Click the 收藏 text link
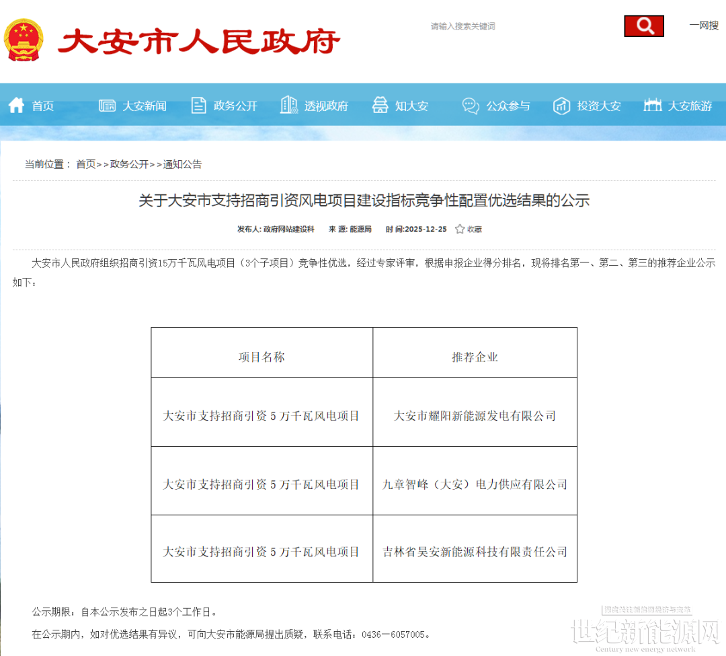 point(475,229)
